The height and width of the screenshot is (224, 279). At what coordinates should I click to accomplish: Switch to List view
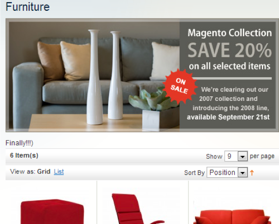click(59, 171)
